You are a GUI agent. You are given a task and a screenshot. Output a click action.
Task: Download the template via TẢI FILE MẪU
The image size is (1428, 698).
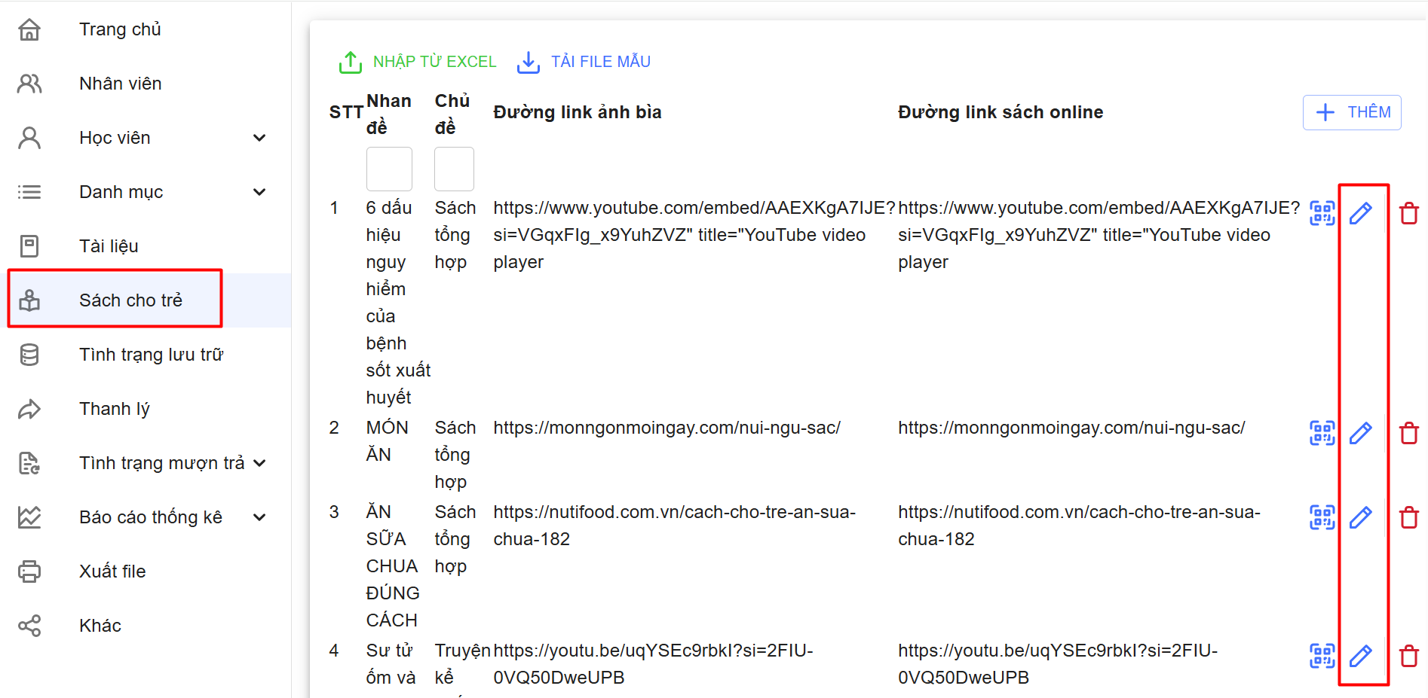(584, 62)
